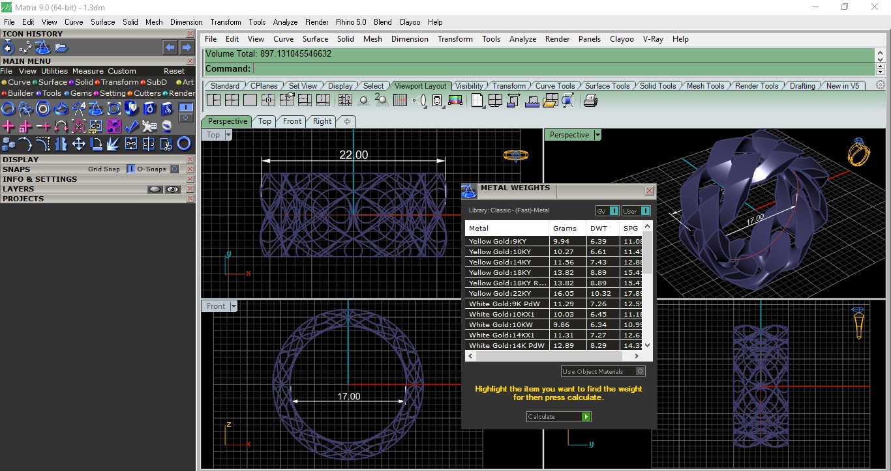Open the Setting category in main menu
Image resolution: width=891 pixels, height=471 pixels.
point(110,93)
